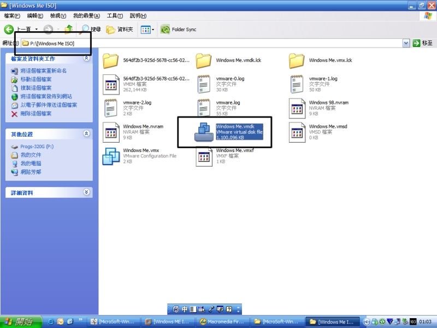
Task: Select the vmware-0.log file icon
Action: coord(204,84)
